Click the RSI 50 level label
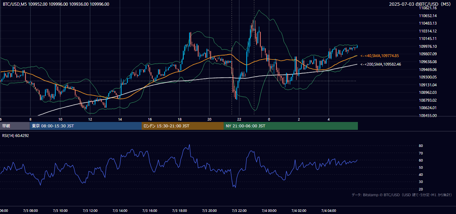456x214 pixels. coord(421,167)
